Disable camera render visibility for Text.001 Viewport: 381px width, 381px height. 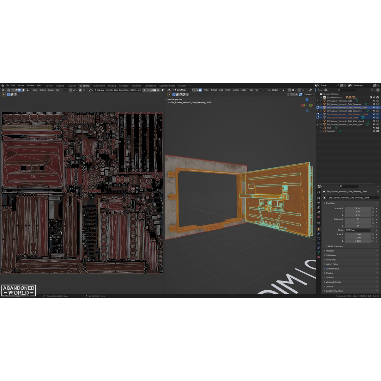tap(377, 131)
